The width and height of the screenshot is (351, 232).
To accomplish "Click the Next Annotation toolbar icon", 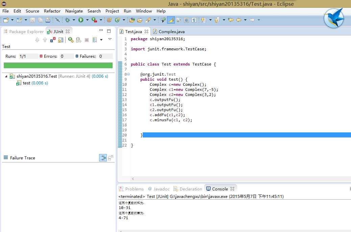I will (x=203, y=20).
